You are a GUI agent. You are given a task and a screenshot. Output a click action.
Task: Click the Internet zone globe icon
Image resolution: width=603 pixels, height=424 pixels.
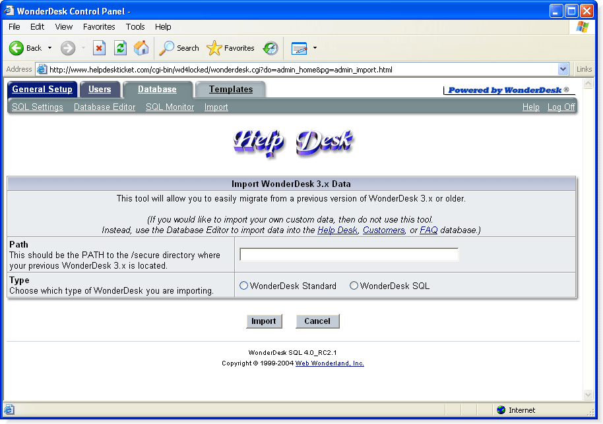[501, 410]
